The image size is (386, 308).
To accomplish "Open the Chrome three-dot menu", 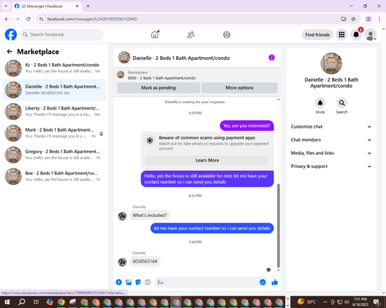I will (379, 19).
